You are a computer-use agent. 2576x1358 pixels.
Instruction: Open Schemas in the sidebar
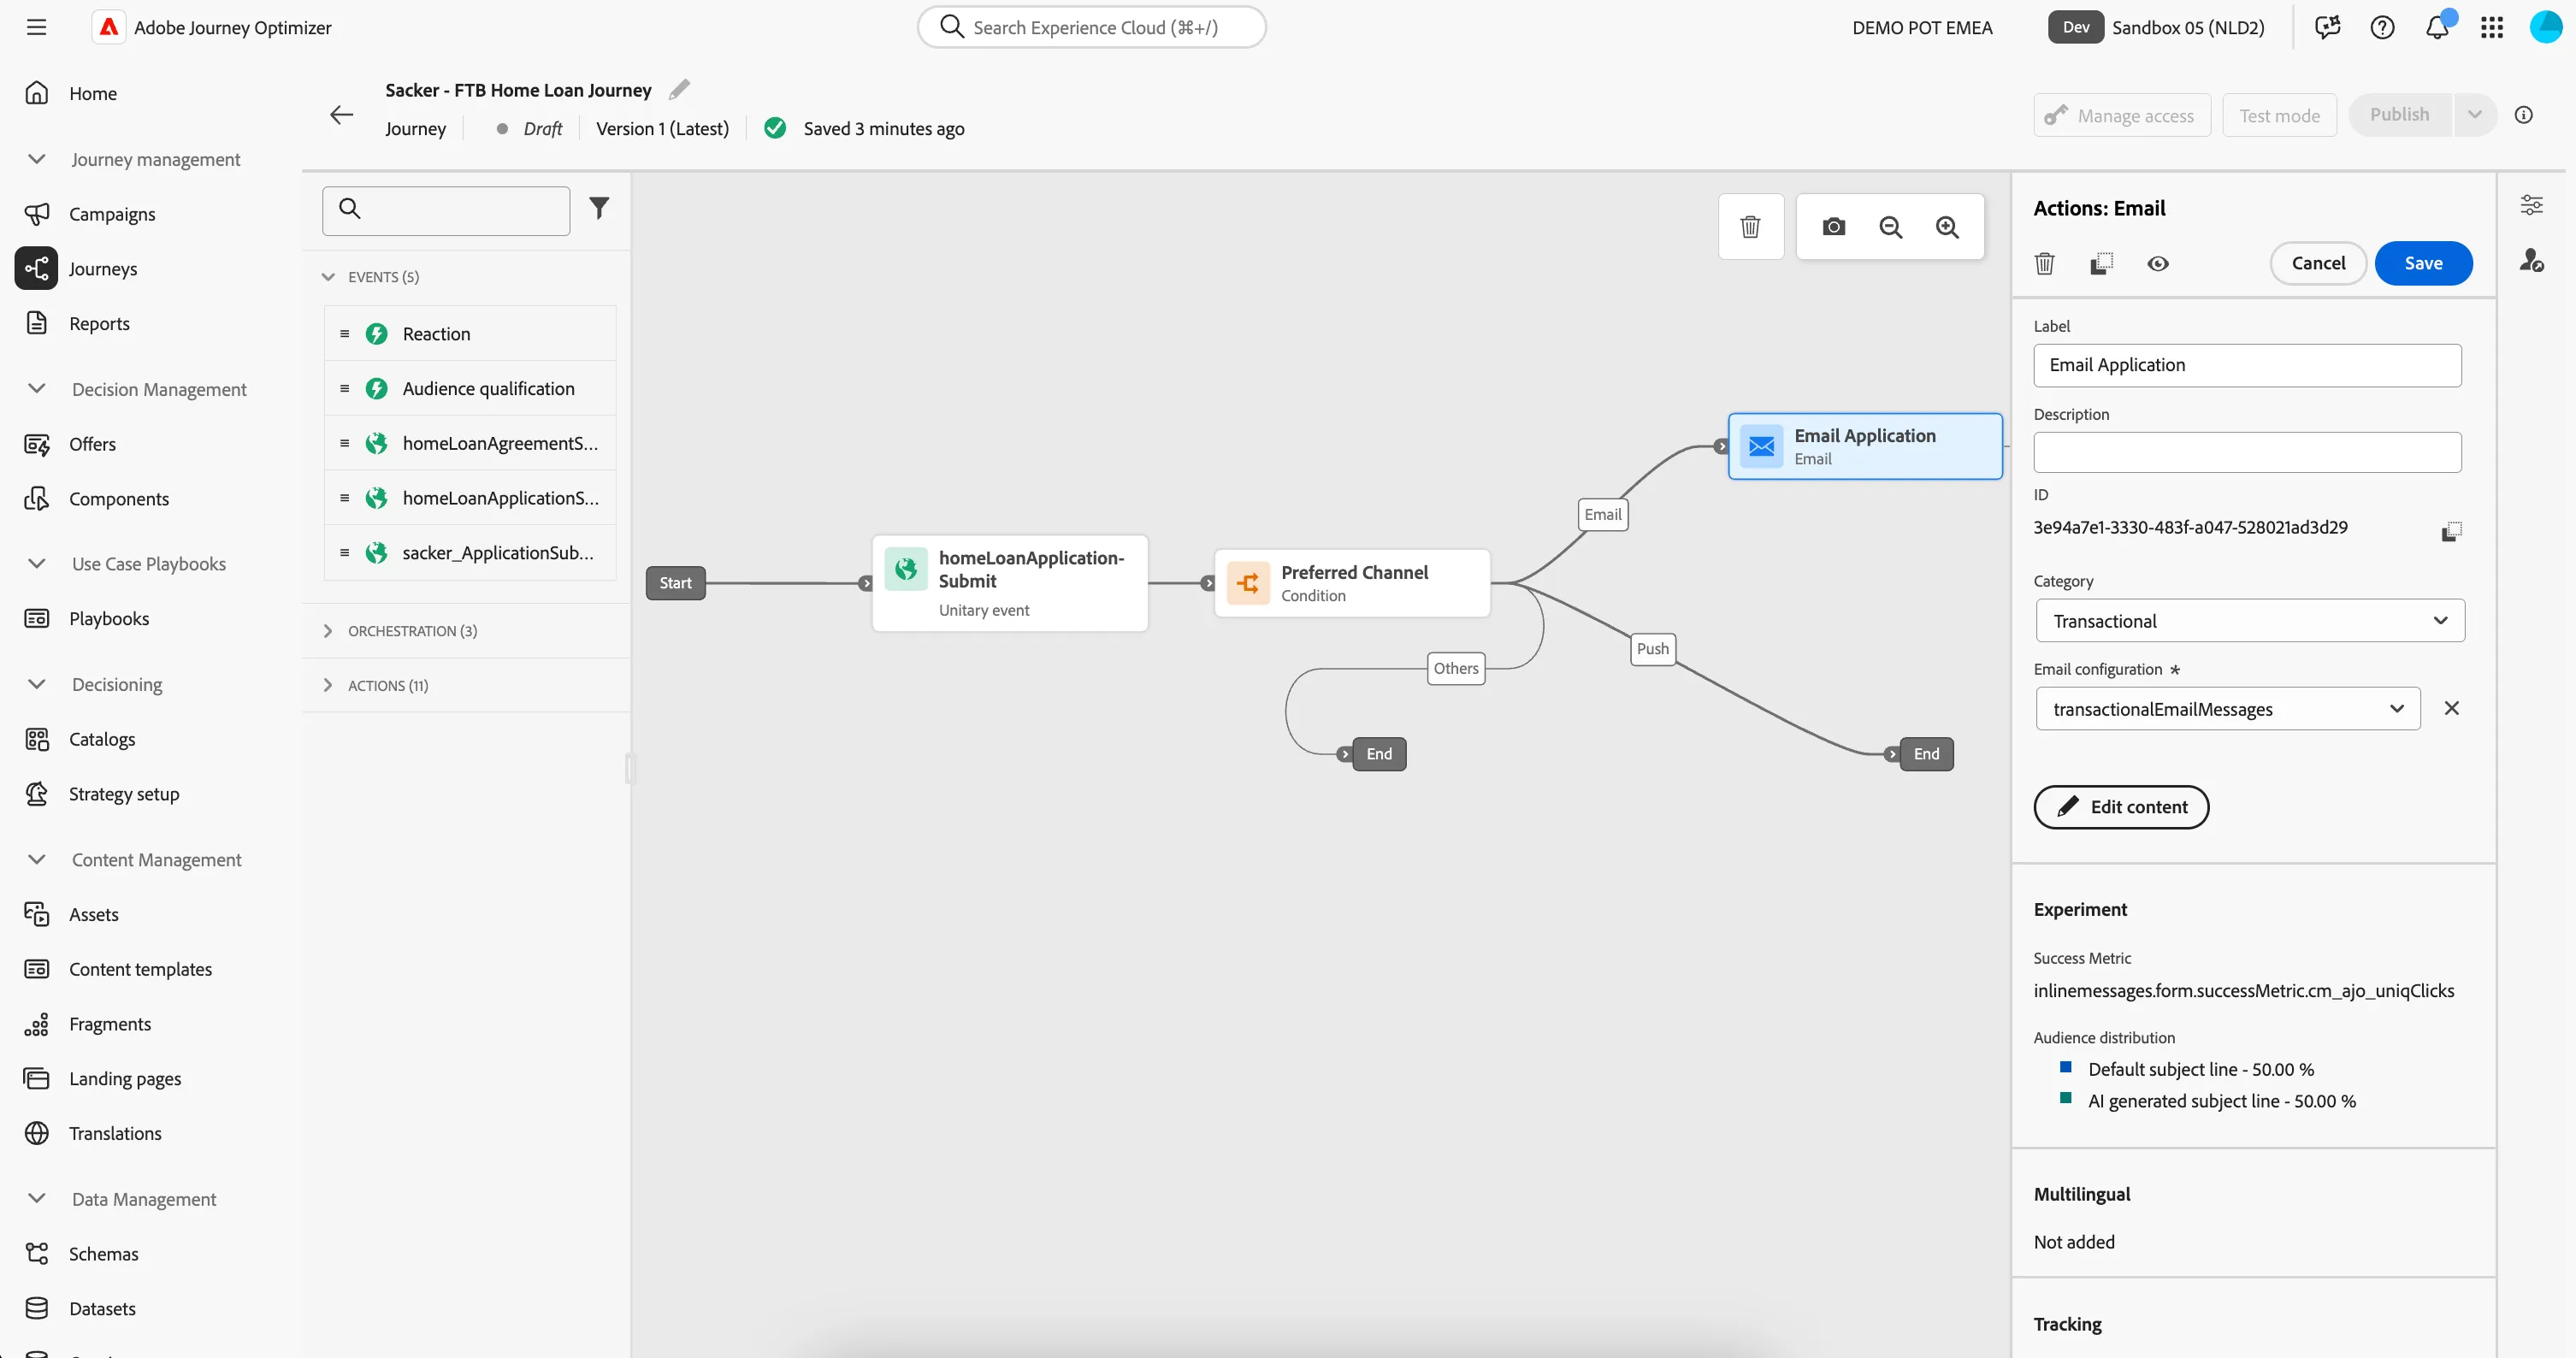[x=104, y=1254]
